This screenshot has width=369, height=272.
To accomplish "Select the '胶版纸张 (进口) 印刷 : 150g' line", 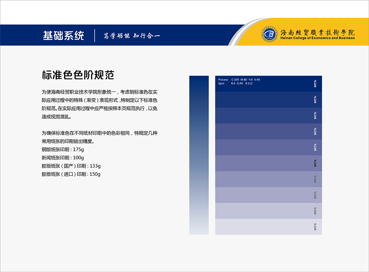I will 71,174.
